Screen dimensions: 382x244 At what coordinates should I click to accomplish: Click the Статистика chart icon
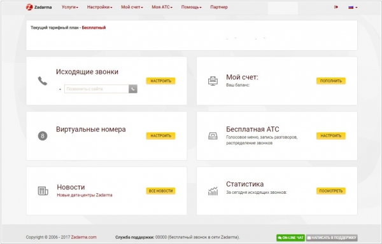tap(213, 191)
